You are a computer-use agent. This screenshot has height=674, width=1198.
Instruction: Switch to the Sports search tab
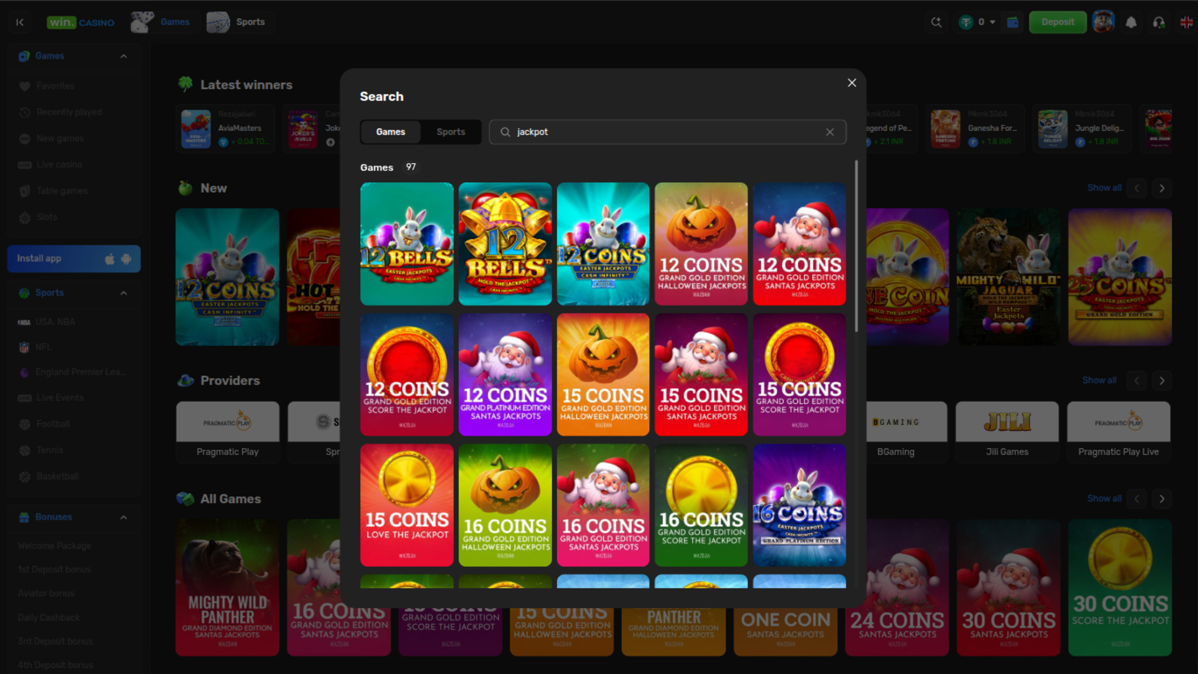coord(450,132)
